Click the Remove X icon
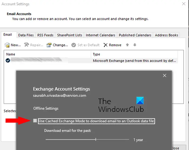This screenshot has width=189, height=150. [x=106, y=45]
